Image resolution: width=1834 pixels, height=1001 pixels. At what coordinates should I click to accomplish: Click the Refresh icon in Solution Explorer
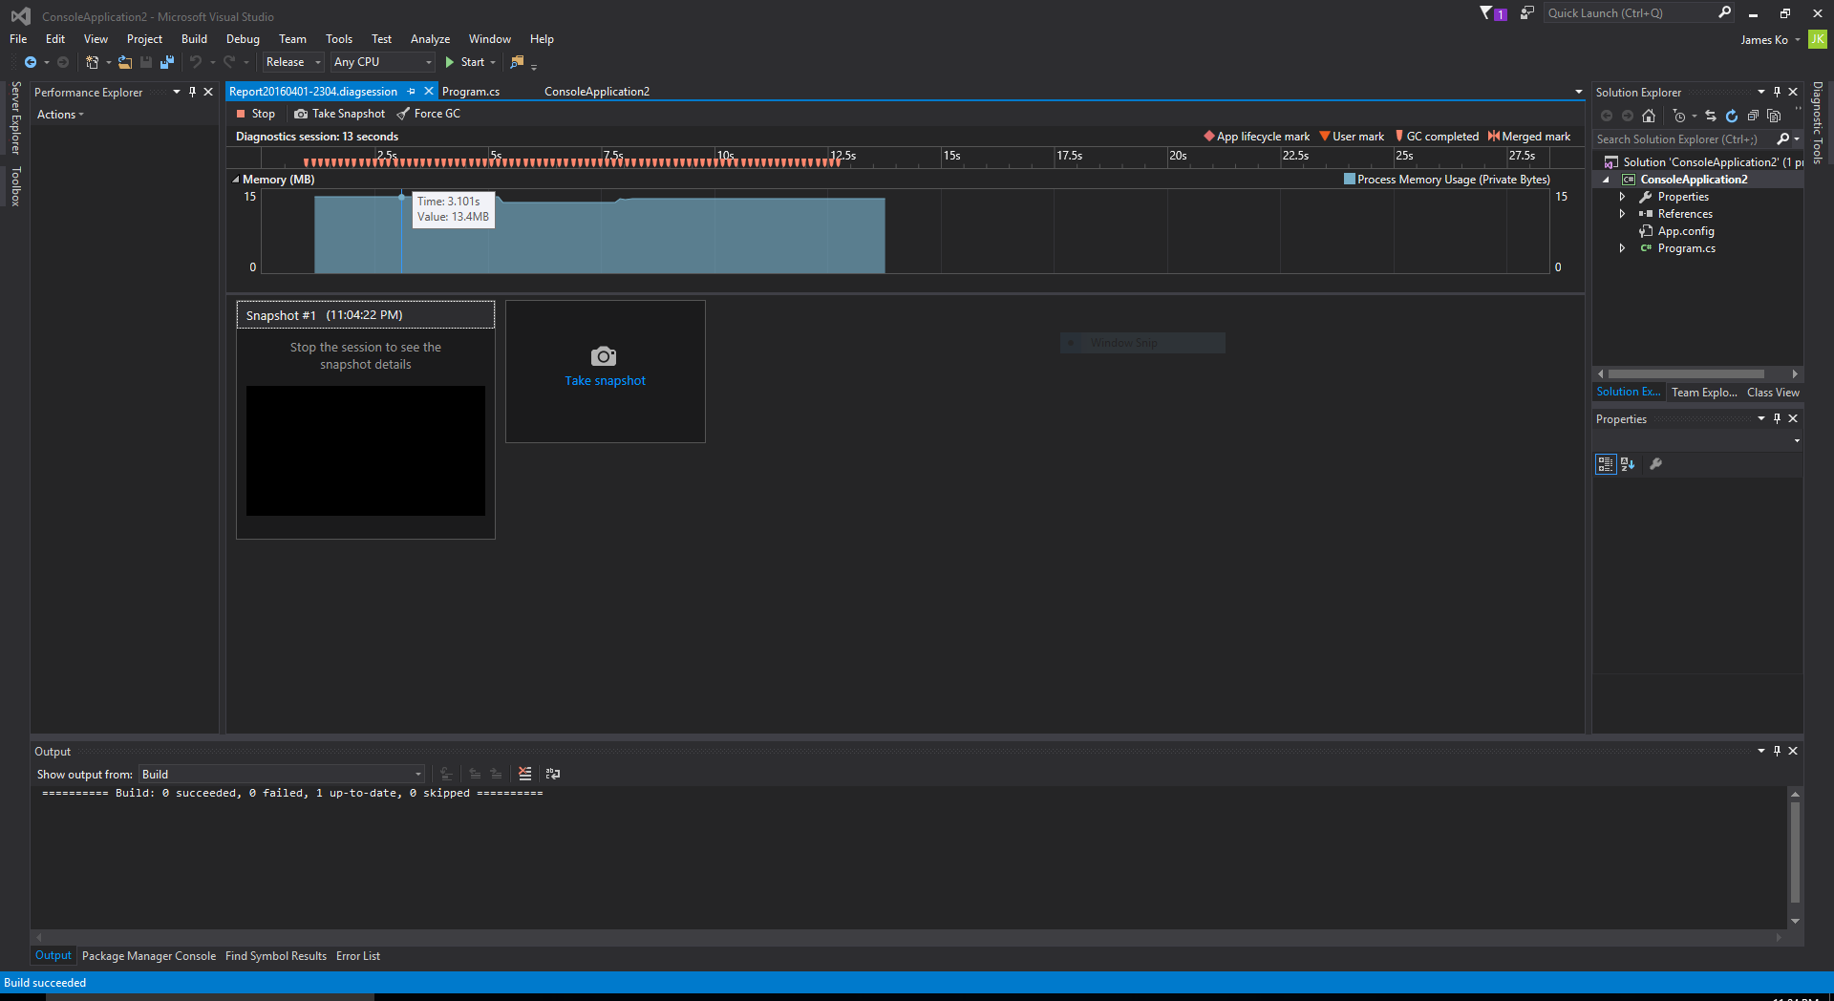tap(1732, 116)
